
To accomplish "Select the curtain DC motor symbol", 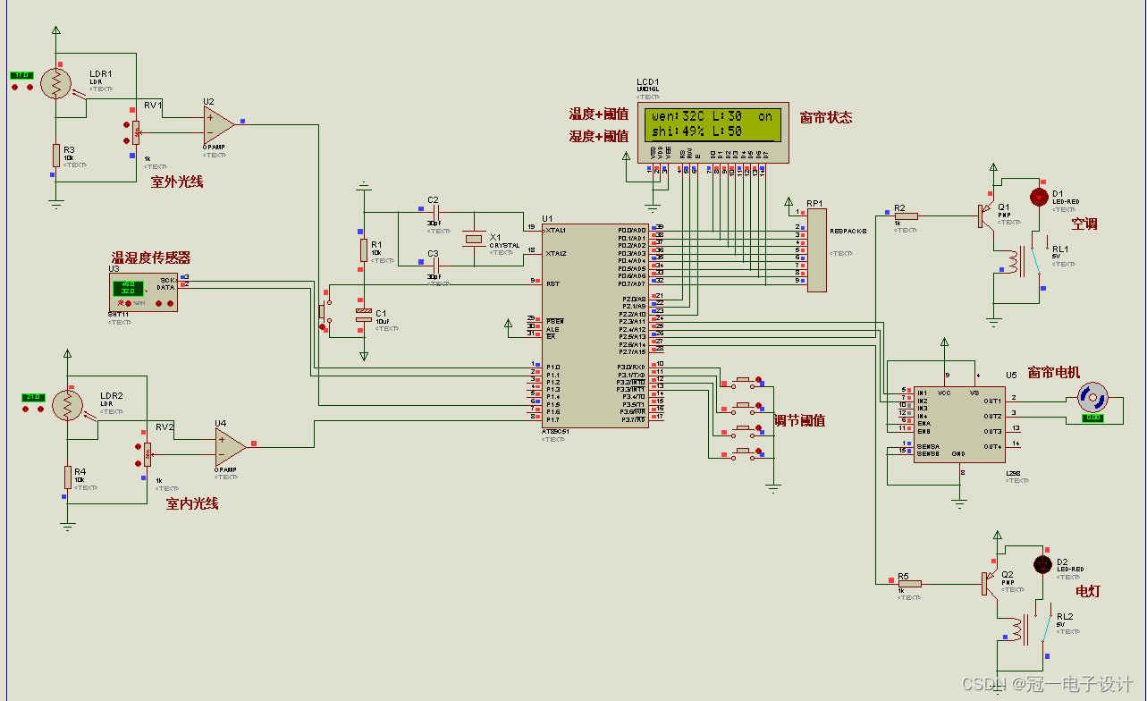I will pos(1092,396).
